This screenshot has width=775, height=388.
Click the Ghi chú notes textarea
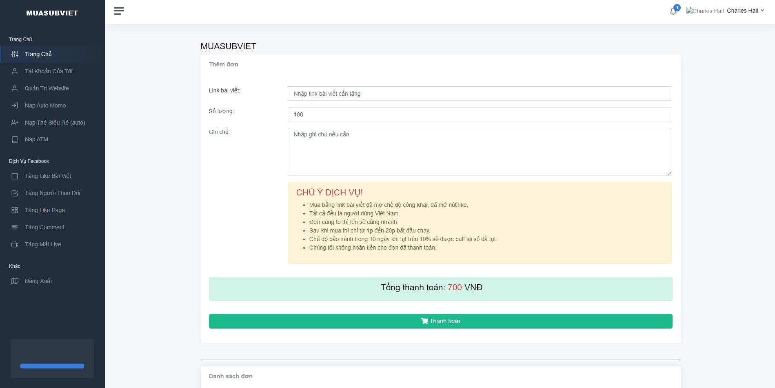pyautogui.click(x=480, y=152)
